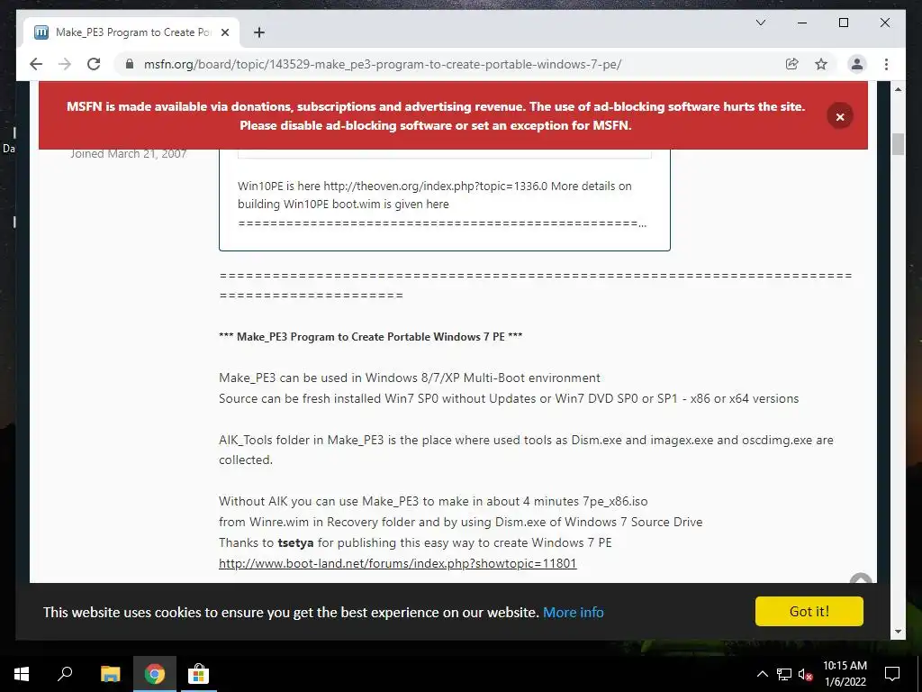
Task: Click More info cookie link
Action: [x=574, y=612]
